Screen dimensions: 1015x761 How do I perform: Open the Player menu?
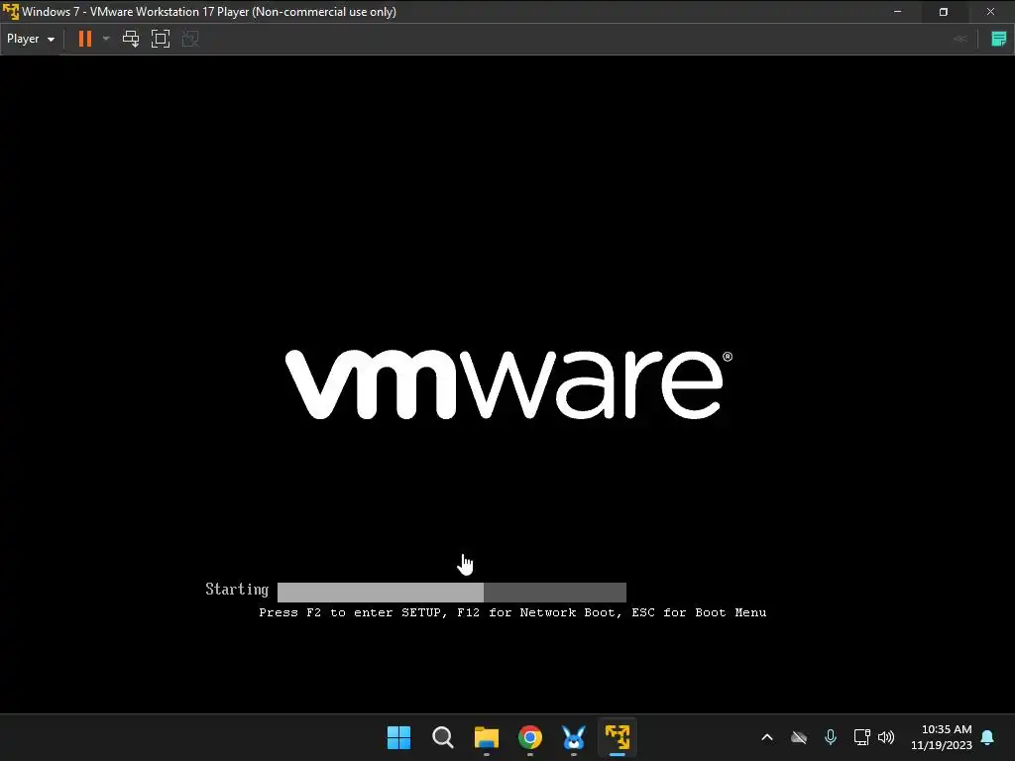tap(31, 39)
